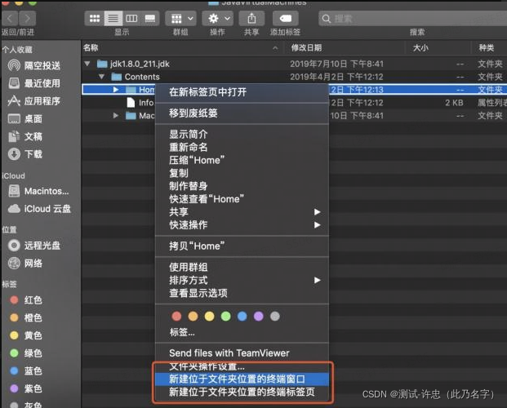Choose 压缩“Home” from context menu

coord(242,161)
